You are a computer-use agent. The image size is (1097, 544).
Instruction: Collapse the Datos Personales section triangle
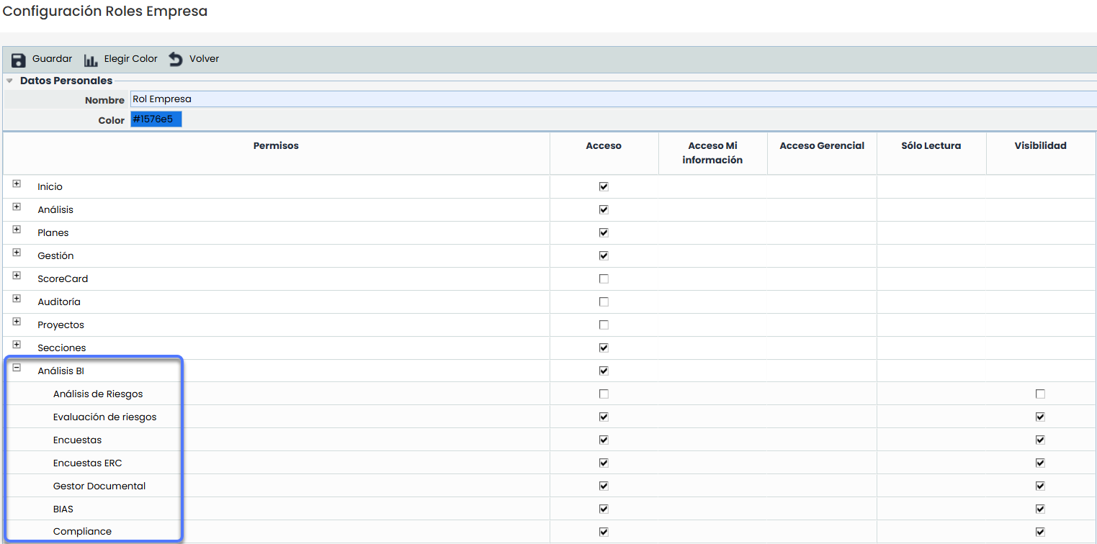[10, 81]
